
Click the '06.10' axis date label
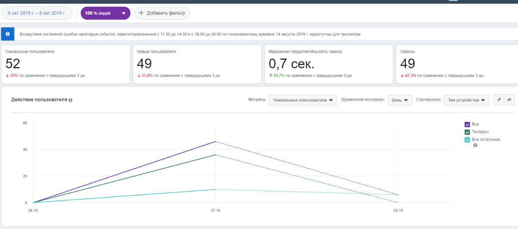click(33, 210)
